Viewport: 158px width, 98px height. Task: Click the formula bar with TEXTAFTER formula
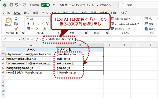(100, 39)
